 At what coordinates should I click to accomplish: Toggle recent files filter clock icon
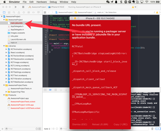(37, 129)
